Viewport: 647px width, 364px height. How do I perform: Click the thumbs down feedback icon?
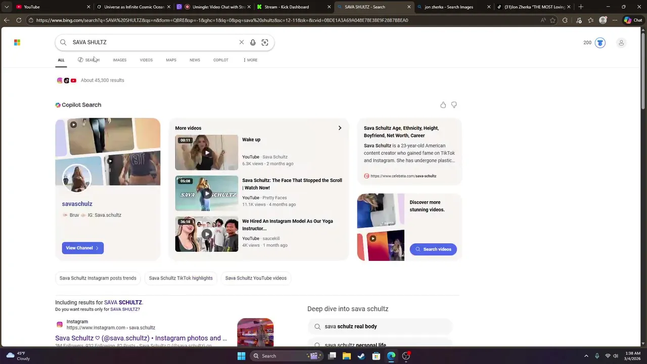pyautogui.click(x=454, y=105)
